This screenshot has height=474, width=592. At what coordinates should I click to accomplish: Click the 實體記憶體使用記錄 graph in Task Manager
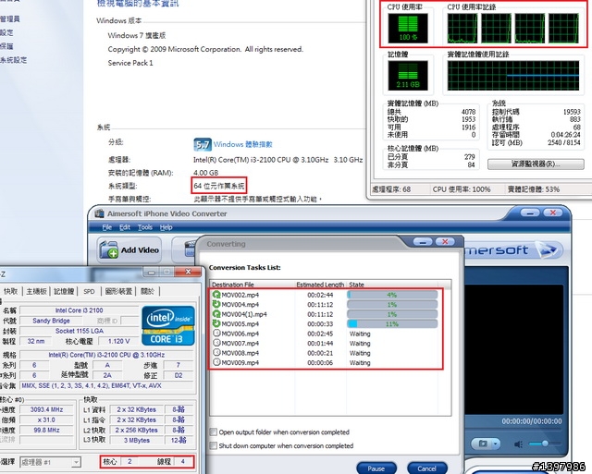513,76
